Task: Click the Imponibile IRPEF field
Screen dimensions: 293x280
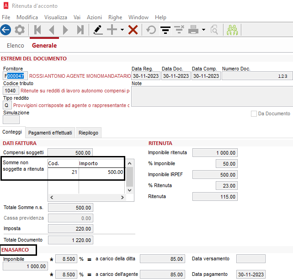Action: pyautogui.click(x=215, y=175)
